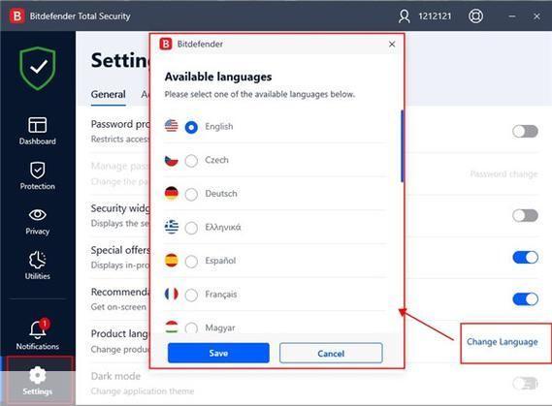Select the Deutsch language radio button

coord(191,195)
